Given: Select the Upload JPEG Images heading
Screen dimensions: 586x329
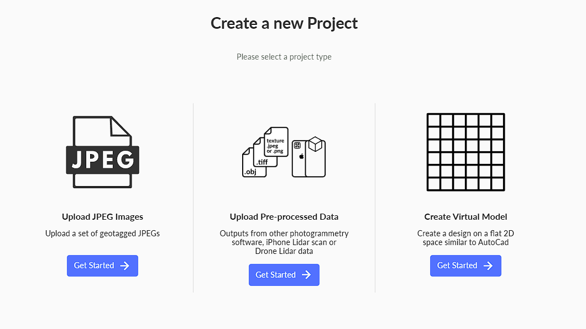Looking at the screenshot, I should tap(102, 217).
